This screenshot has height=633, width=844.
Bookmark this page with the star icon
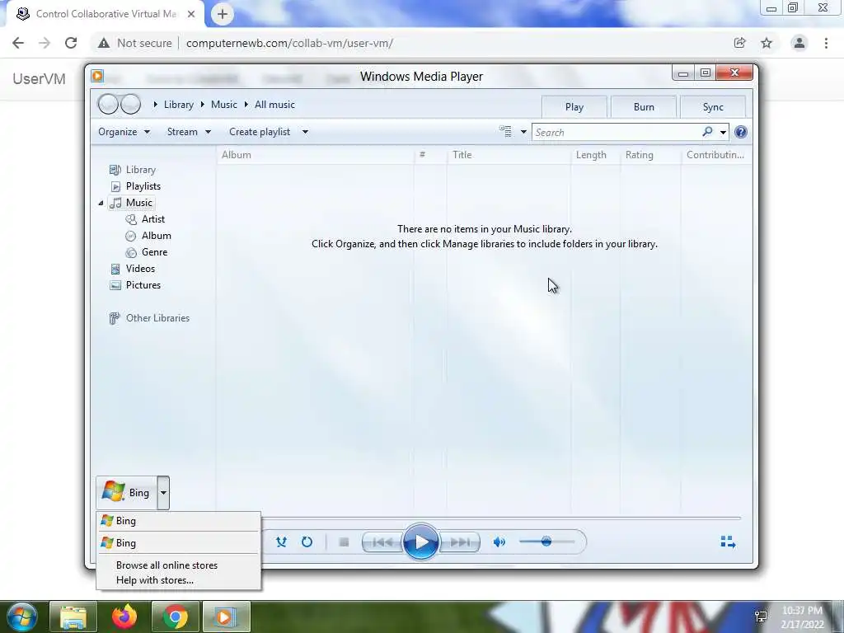[767, 43]
